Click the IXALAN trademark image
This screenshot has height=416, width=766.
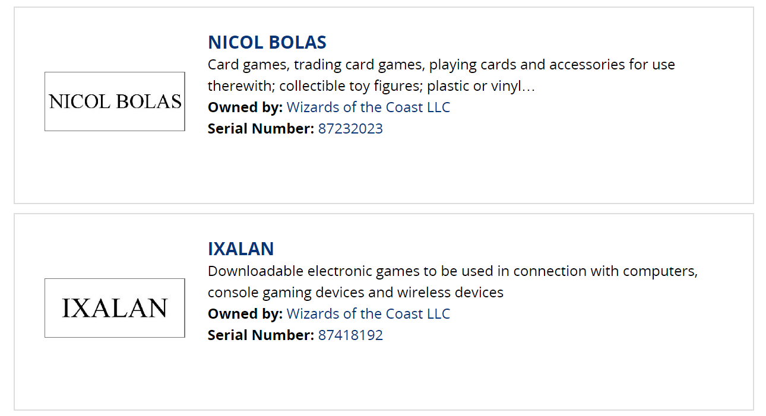115,308
